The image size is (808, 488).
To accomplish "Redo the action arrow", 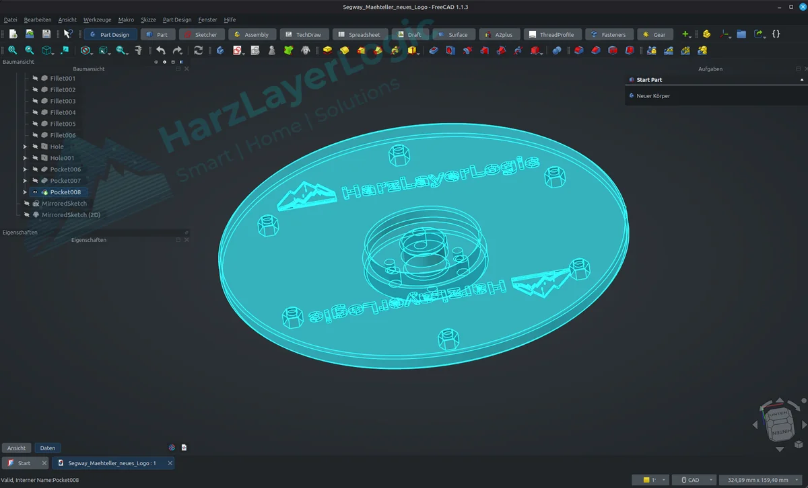I will pyautogui.click(x=177, y=50).
